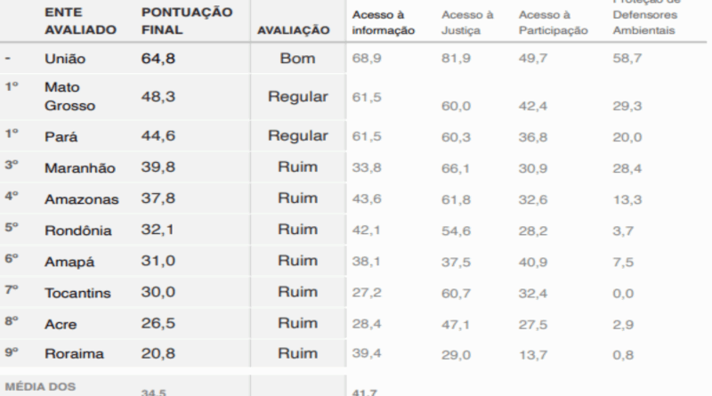Click the Roraima row name
This screenshot has height=396, width=712.
coord(74,353)
